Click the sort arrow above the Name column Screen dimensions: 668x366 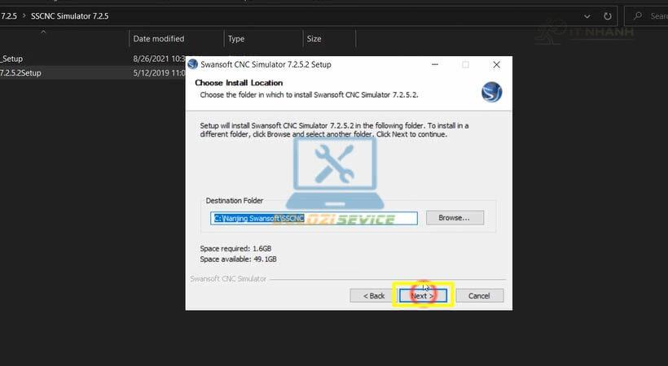click(42, 32)
